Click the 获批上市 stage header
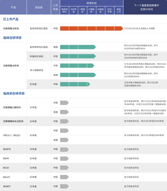 tap(119, 11)
